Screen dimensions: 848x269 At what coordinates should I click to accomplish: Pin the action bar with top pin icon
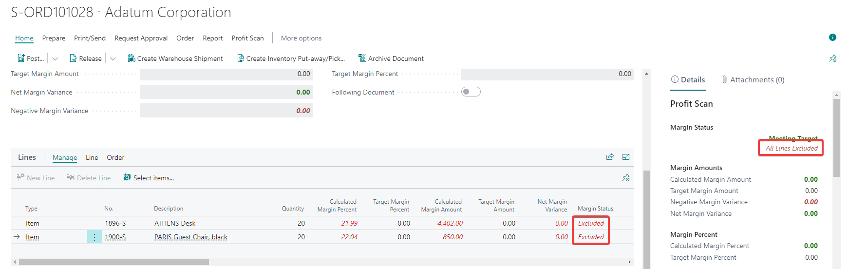pyautogui.click(x=833, y=58)
